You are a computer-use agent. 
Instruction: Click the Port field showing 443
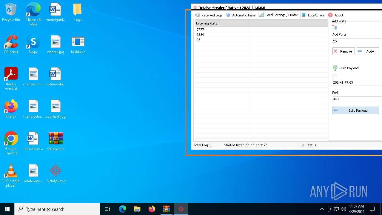tap(357, 99)
